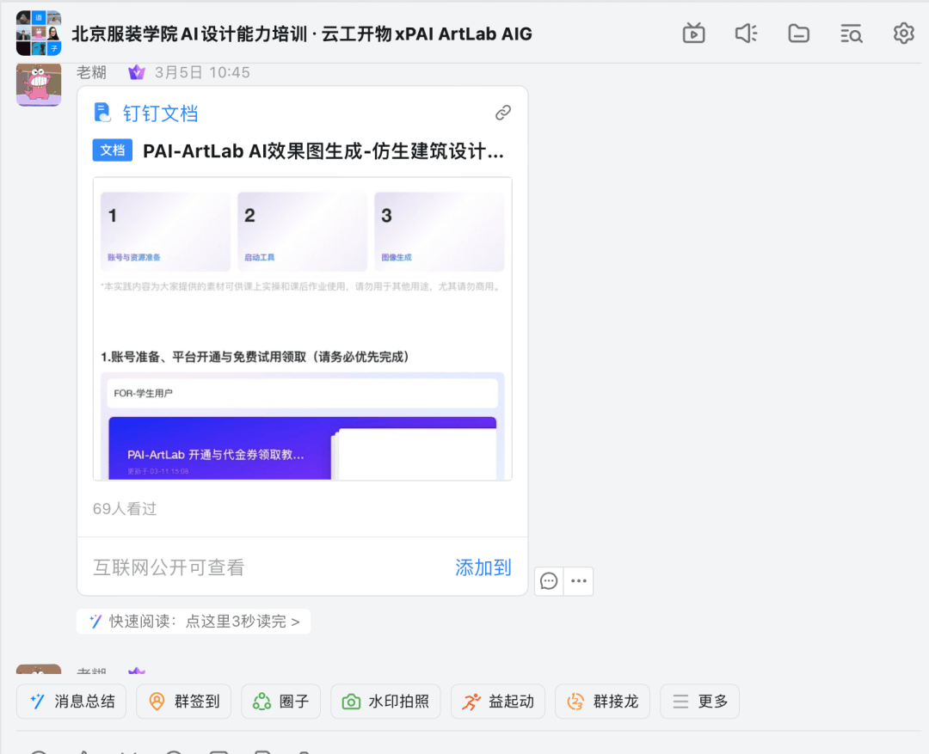The image size is (929, 754).
Task: Open the PAI-ArtLab document preview thumbnail
Action: [302, 328]
